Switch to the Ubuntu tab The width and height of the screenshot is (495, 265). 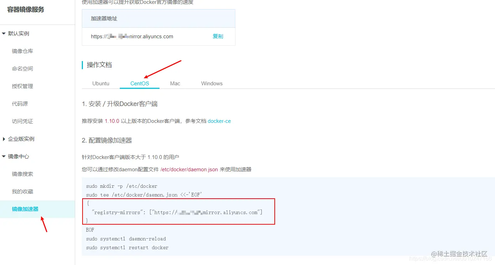click(x=100, y=83)
